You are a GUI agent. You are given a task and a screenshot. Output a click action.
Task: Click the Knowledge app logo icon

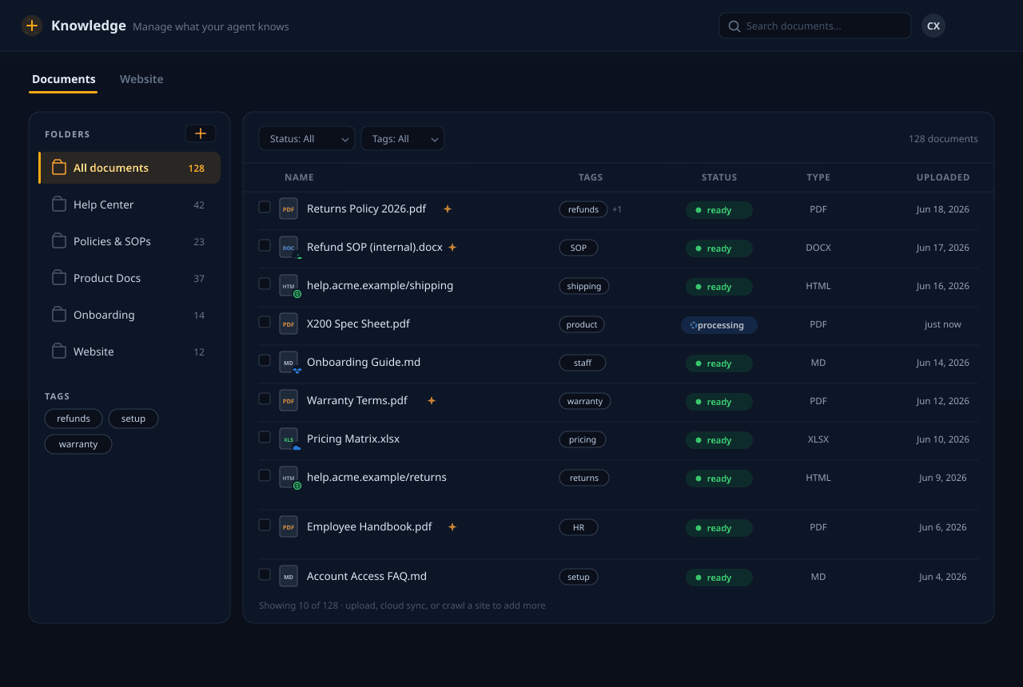(32, 26)
